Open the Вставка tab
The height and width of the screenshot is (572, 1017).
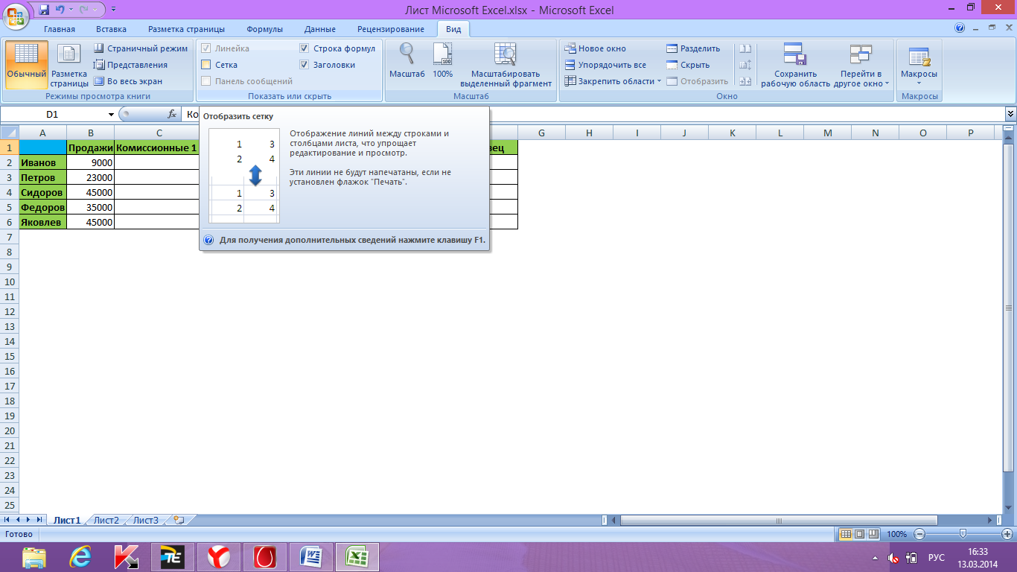tap(111, 29)
